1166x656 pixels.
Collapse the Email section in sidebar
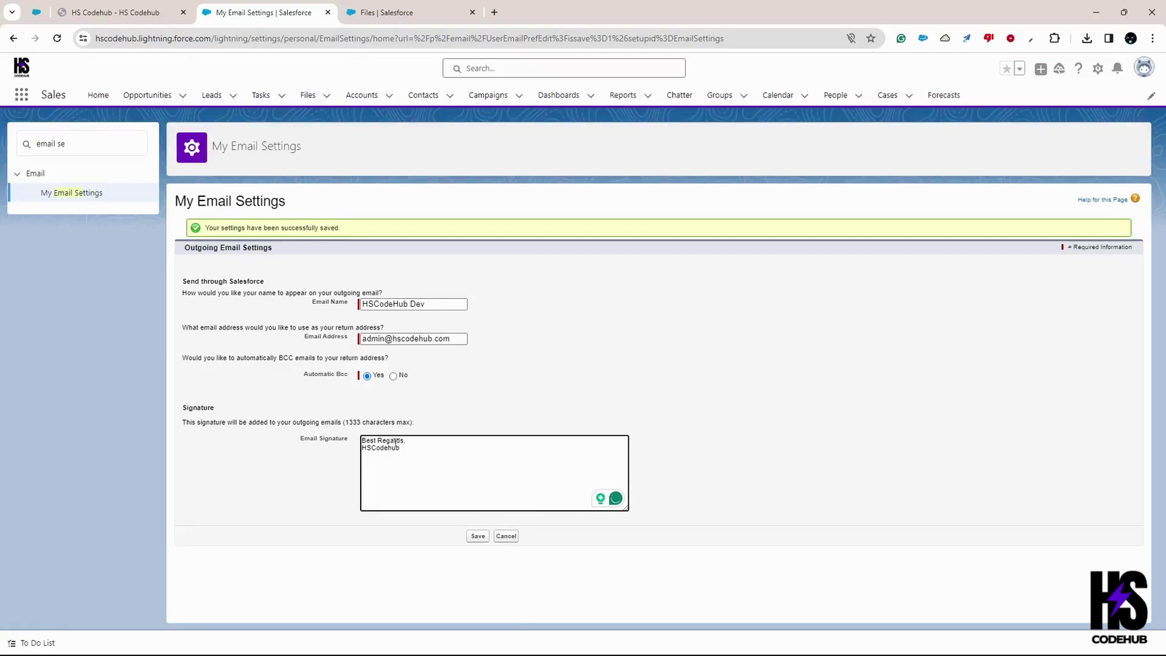(17, 173)
